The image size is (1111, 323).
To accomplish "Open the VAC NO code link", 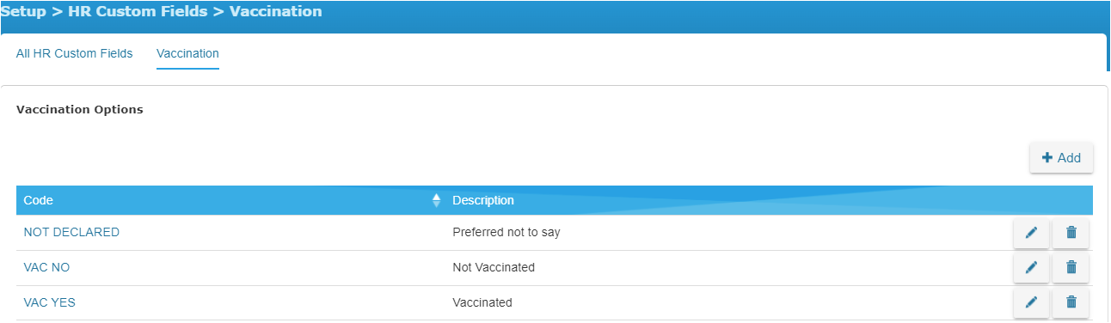I will tap(46, 267).
